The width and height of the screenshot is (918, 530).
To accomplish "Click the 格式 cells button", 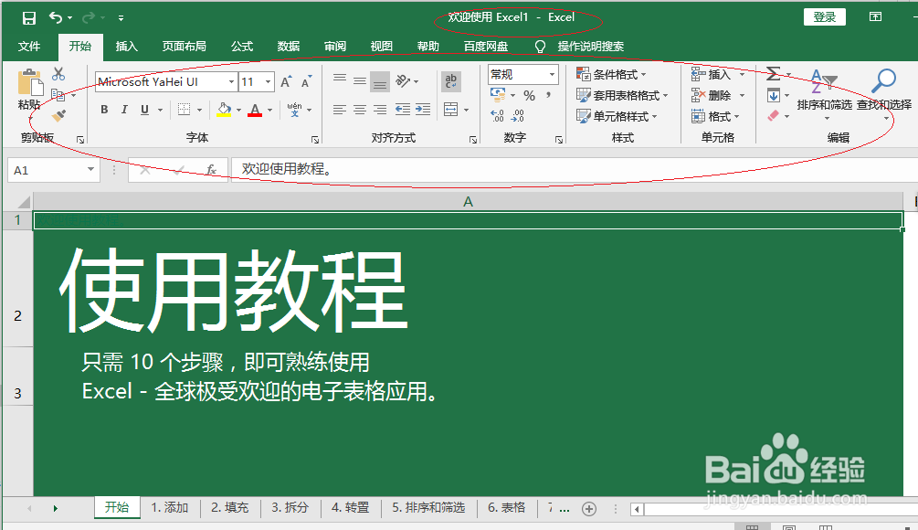I will (715, 117).
